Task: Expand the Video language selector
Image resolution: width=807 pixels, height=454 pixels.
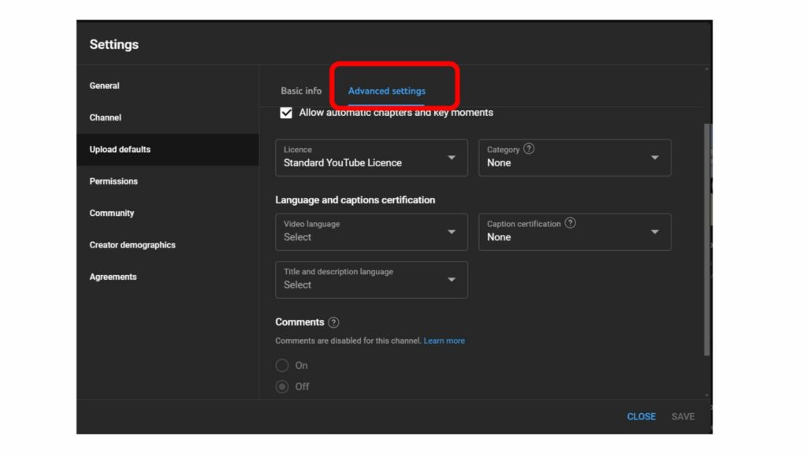Action: (371, 232)
